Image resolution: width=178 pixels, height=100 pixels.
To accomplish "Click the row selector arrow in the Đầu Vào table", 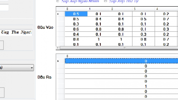I will point(58,14).
